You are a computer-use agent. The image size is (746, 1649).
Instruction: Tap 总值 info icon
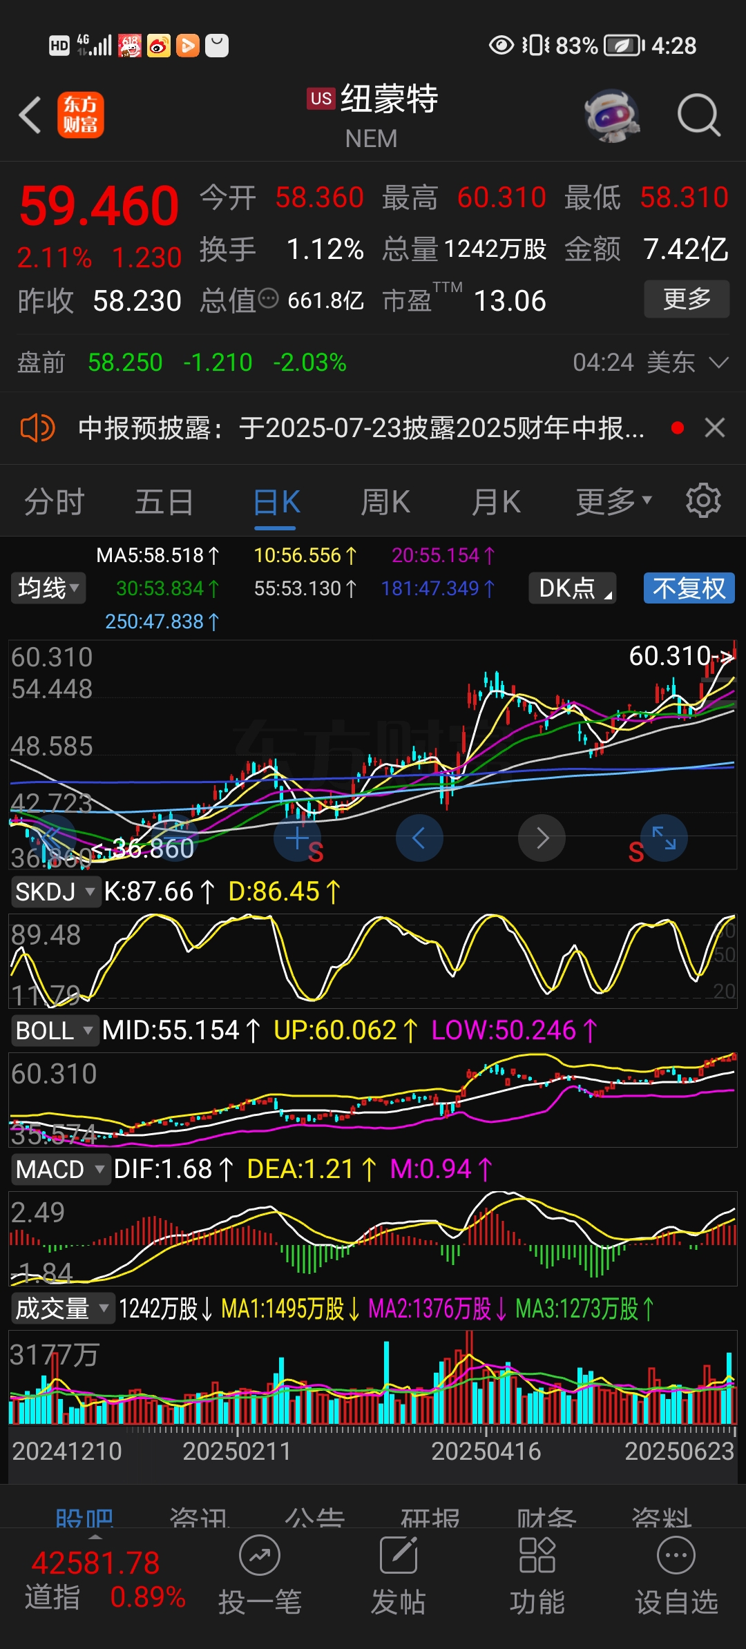(268, 300)
